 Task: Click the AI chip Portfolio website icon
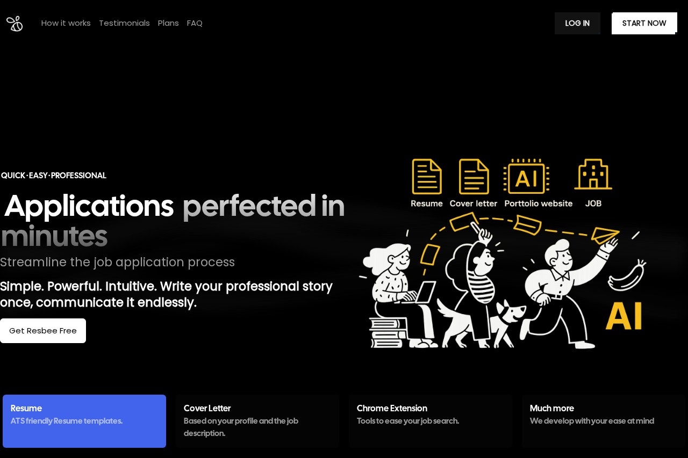coord(526,177)
